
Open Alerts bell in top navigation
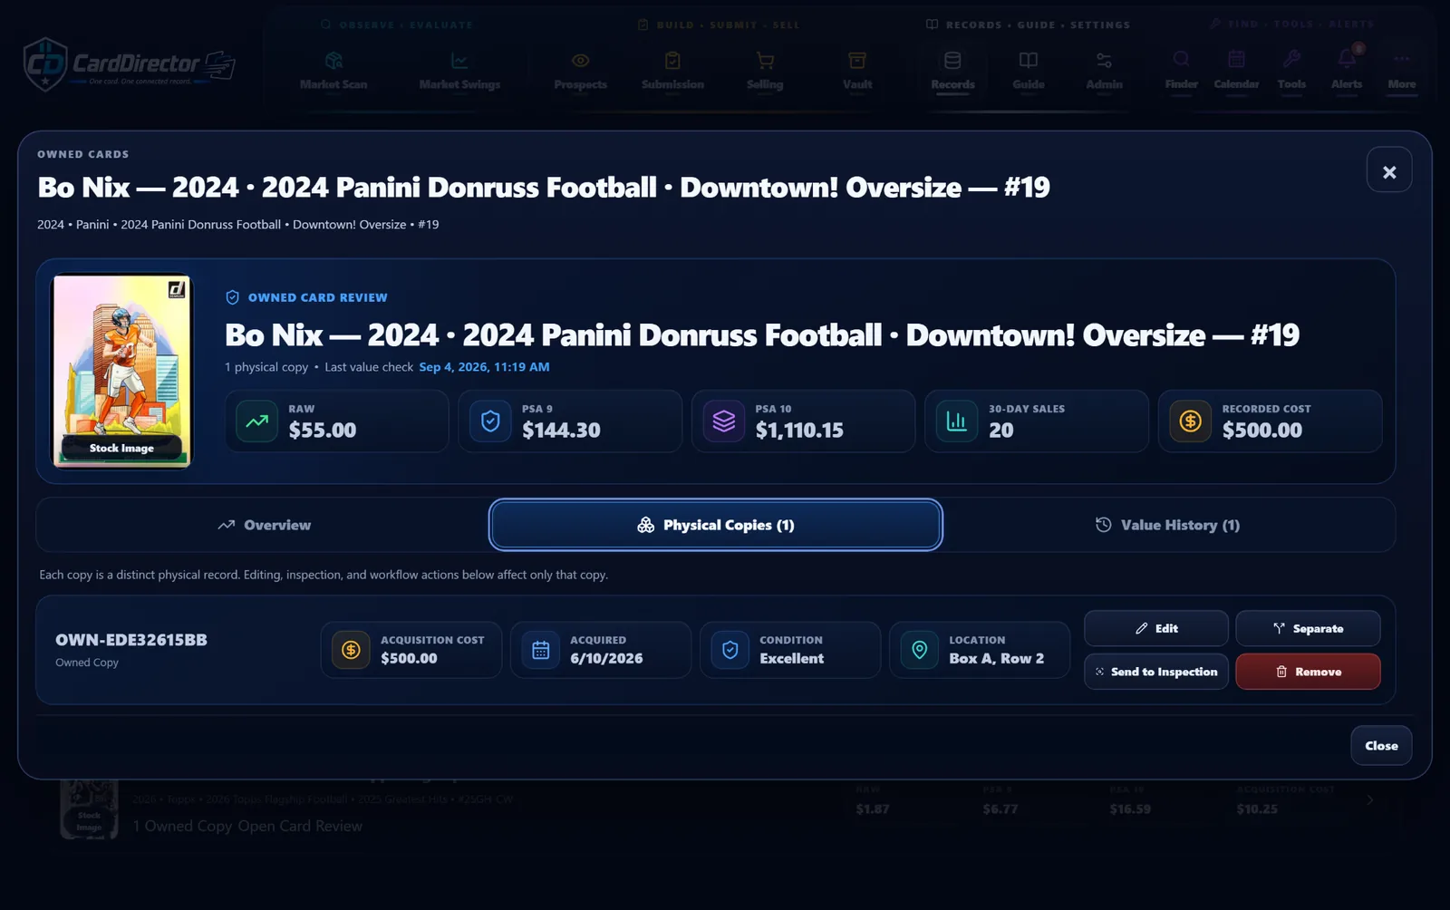point(1347,71)
